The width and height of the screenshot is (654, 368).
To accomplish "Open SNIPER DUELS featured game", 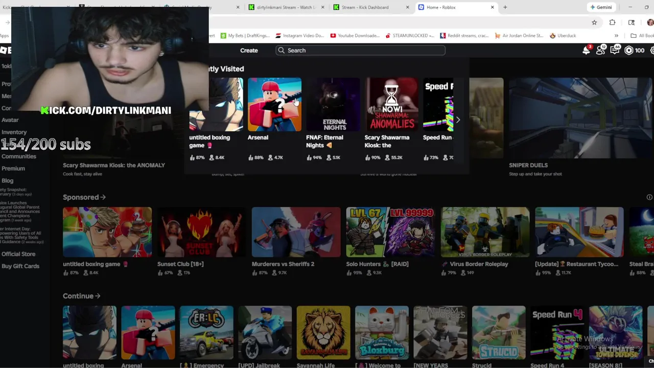I will tap(580, 118).
